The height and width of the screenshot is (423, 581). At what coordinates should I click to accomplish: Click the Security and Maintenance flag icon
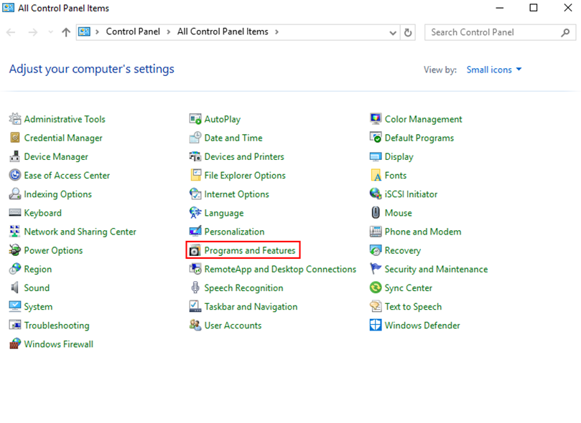pyautogui.click(x=376, y=269)
